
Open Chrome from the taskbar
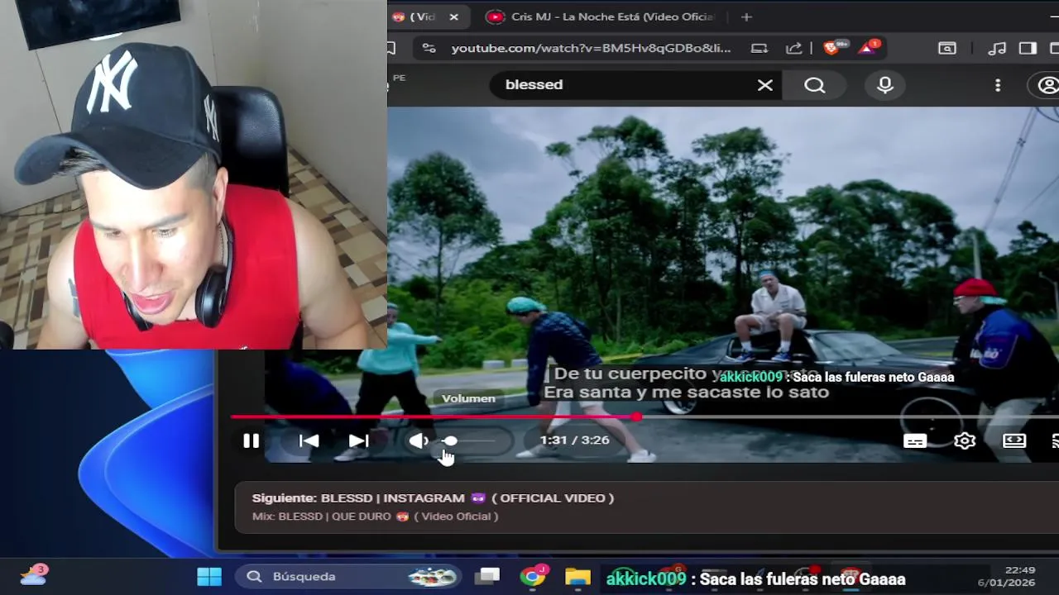pos(534,576)
